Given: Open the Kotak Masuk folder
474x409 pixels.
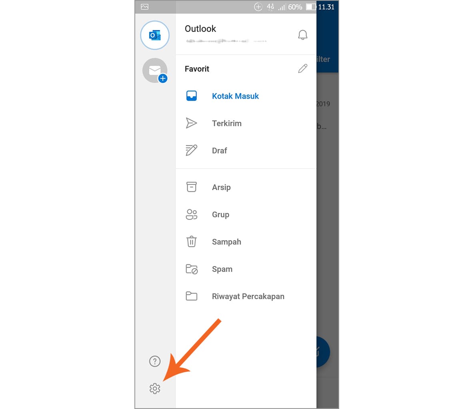Looking at the screenshot, I should (246, 96).
